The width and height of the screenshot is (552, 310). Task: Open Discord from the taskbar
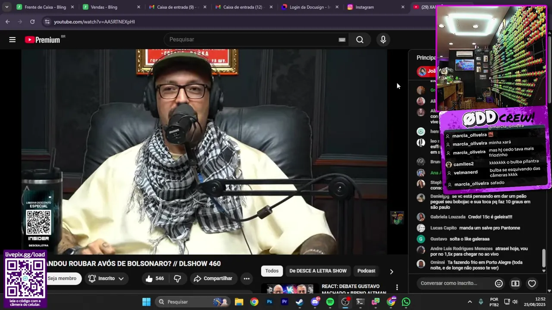315,302
